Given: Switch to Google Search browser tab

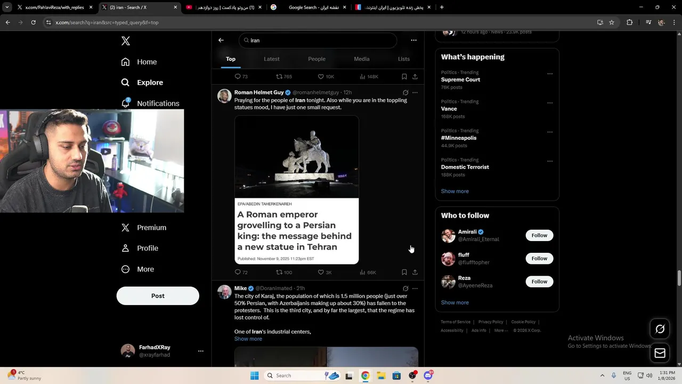Looking at the screenshot, I should click(309, 7).
